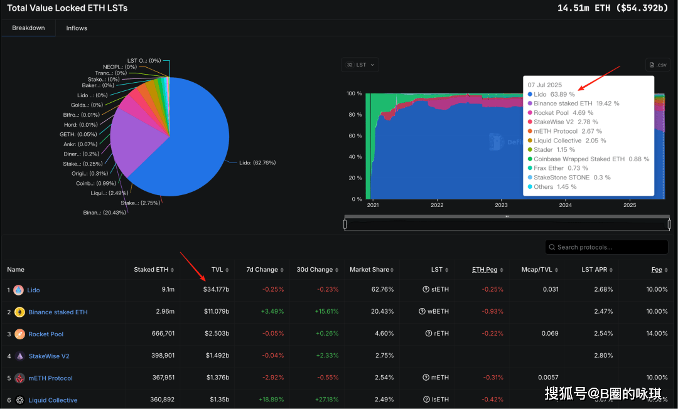
Task: Click Lido's TVL value $34.177b
Action: (x=216, y=289)
